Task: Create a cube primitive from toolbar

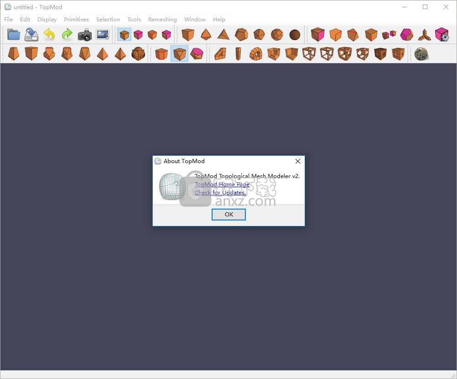Action: [x=188, y=35]
